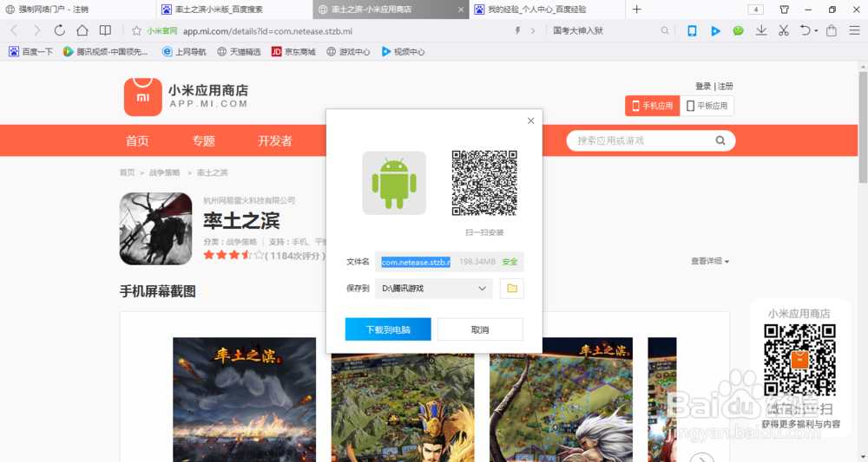
Task: Click the skin shirt icon in title bar
Action: (x=784, y=10)
